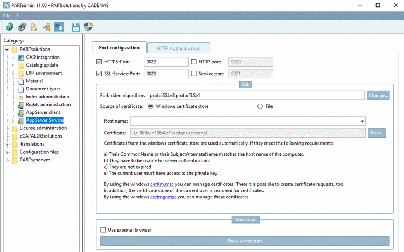Switch to the Port configuration tab
The image size is (404, 252).
point(119,48)
